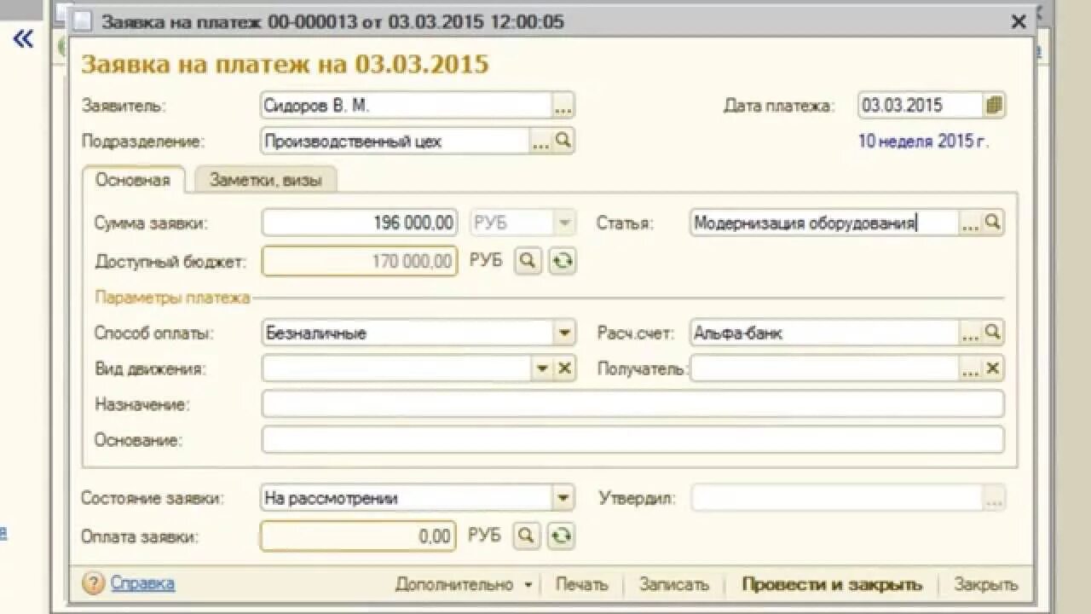Image resolution: width=1091 pixels, height=614 pixels.
Task: Click into Назначение field
Action: [x=632, y=404]
